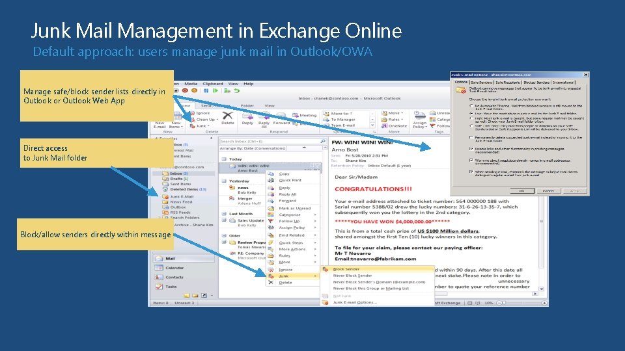The height and width of the screenshot is (351, 625).
Task: Expand Quick Steps submenu in context menu
Action: 294,242
